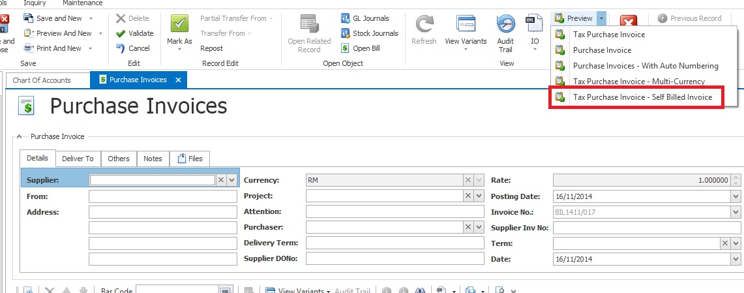Image resolution: width=744 pixels, height=293 pixels.
Task: Click into the Attention text field
Action: pos(394,212)
